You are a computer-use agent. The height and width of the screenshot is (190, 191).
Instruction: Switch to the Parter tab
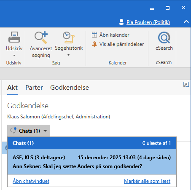tap(34, 88)
